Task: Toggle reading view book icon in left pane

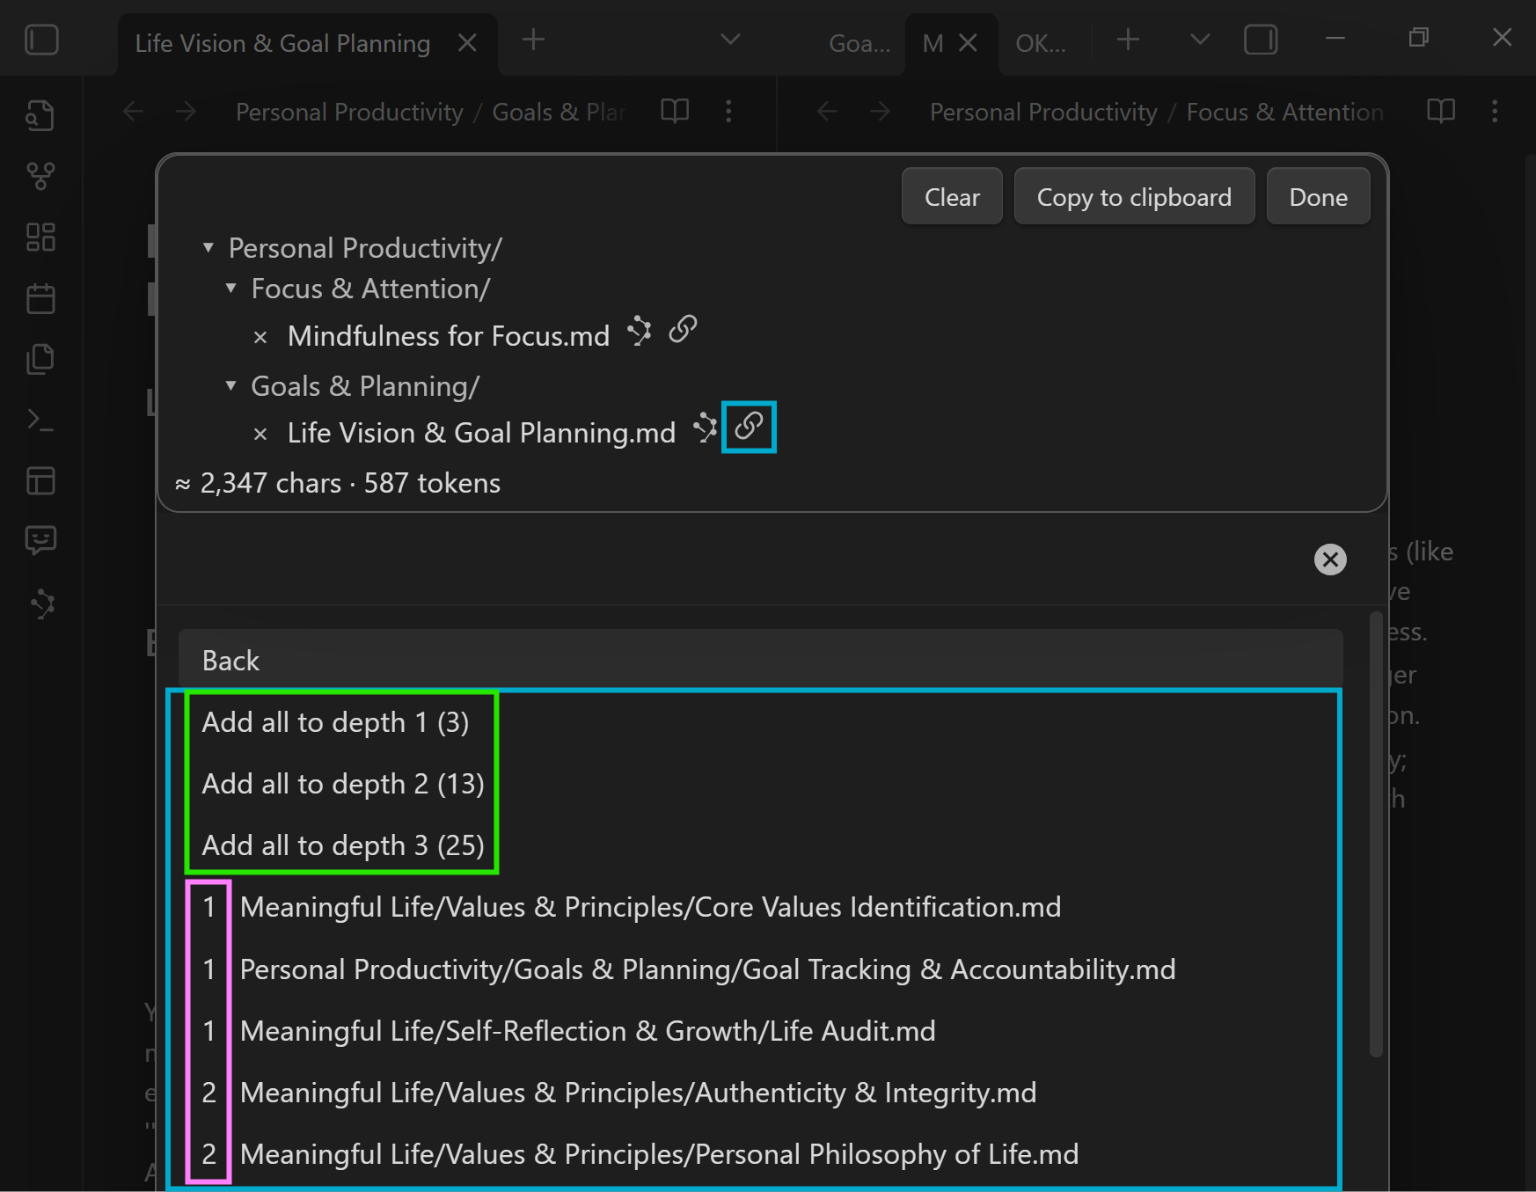Action: pos(675,112)
